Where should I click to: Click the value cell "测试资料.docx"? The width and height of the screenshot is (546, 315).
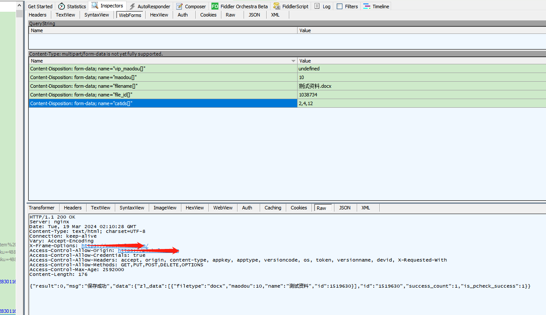click(422, 86)
